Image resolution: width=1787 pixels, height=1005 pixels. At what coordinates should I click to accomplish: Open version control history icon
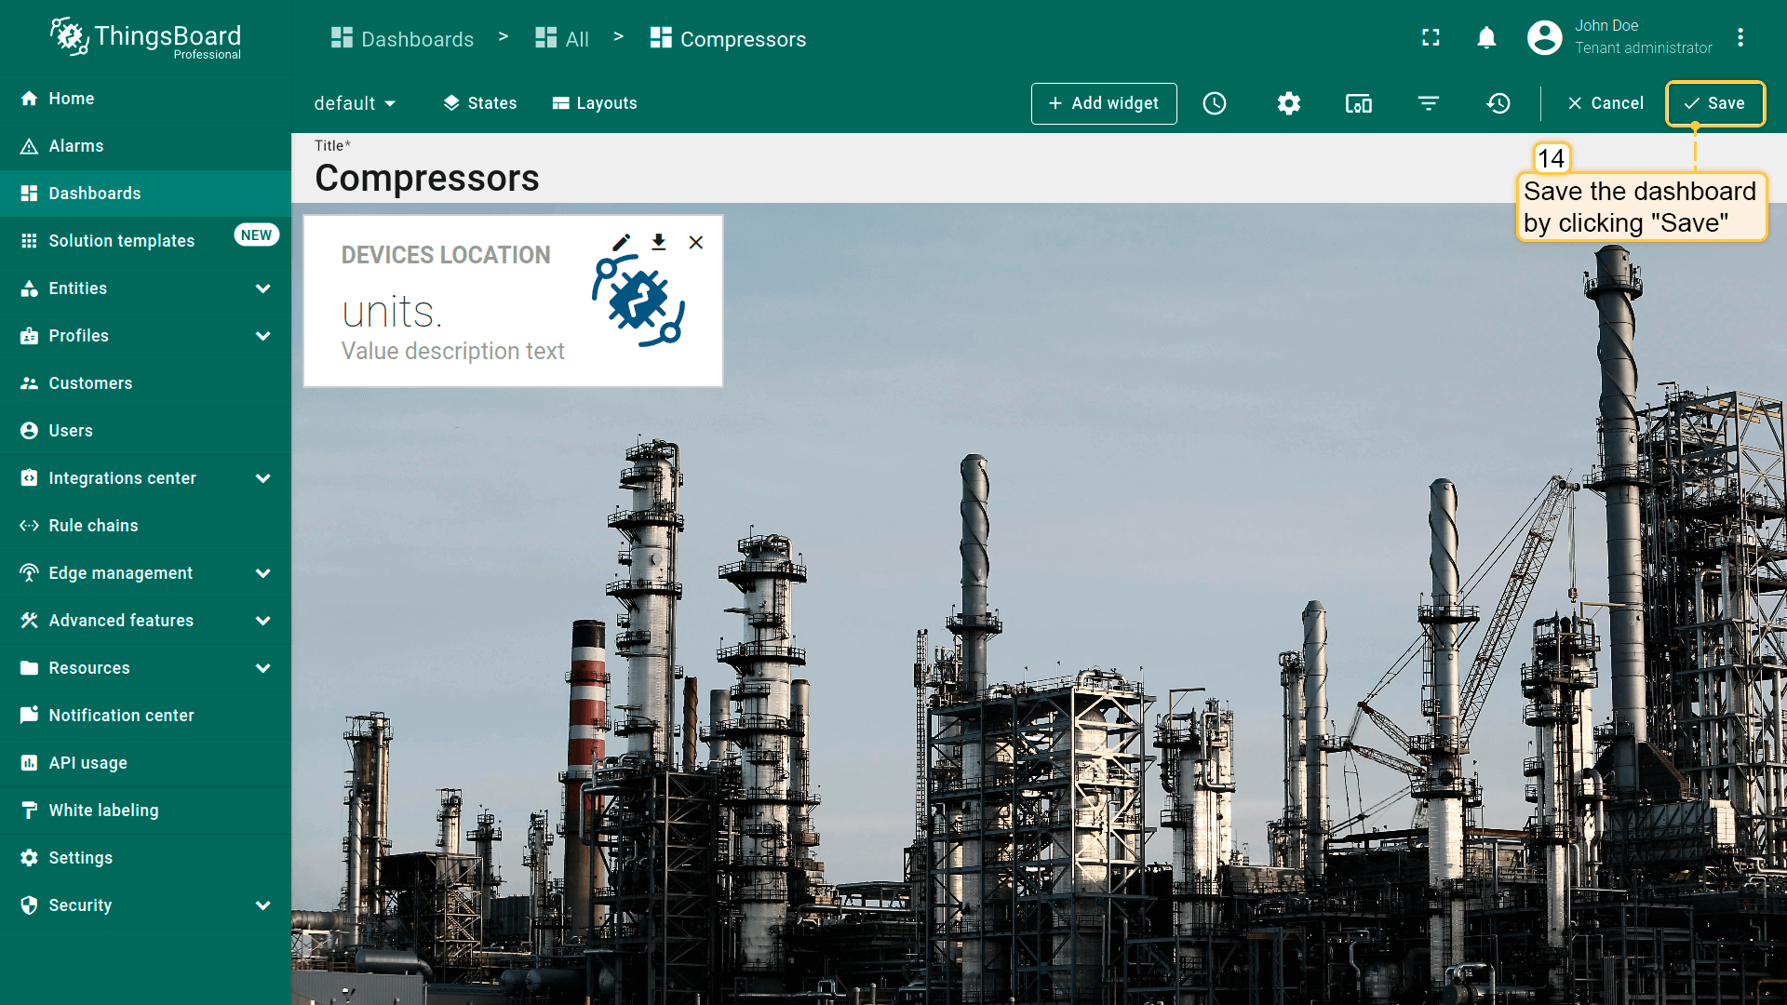click(x=1498, y=103)
